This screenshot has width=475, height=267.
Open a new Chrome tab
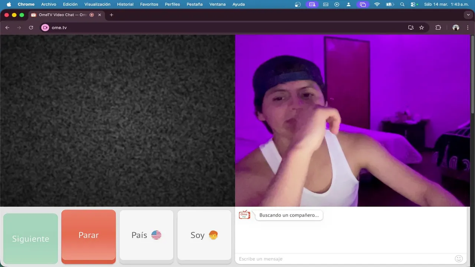[x=111, y=15]
